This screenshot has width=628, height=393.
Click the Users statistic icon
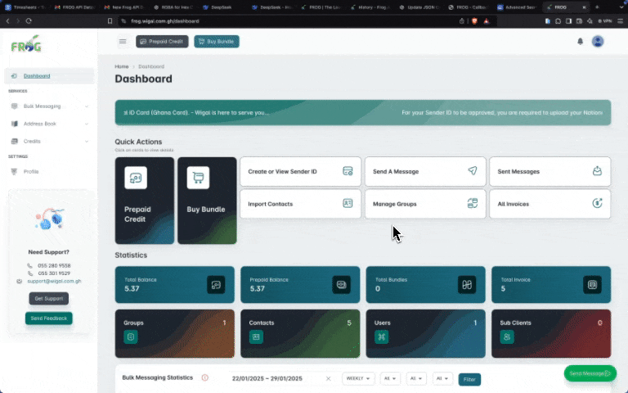[x=382, y=337]
